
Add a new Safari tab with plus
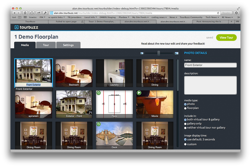231,22
